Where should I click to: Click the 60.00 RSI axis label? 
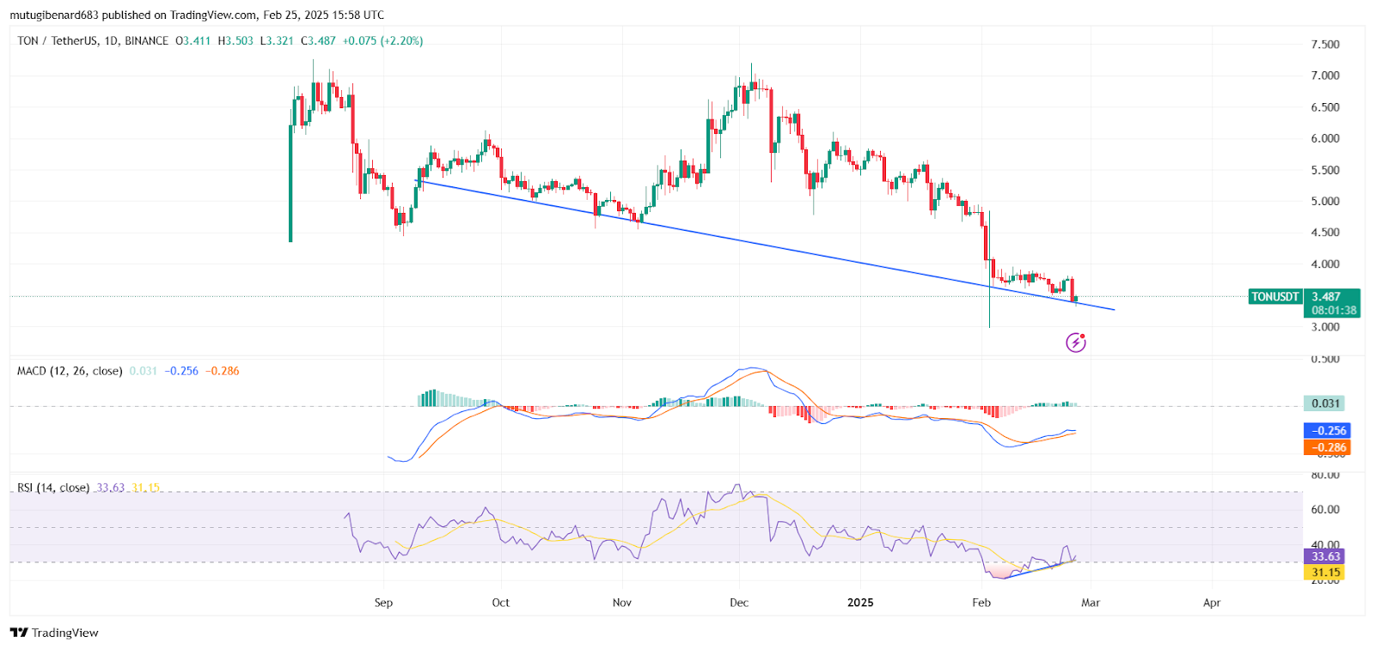1325,510
